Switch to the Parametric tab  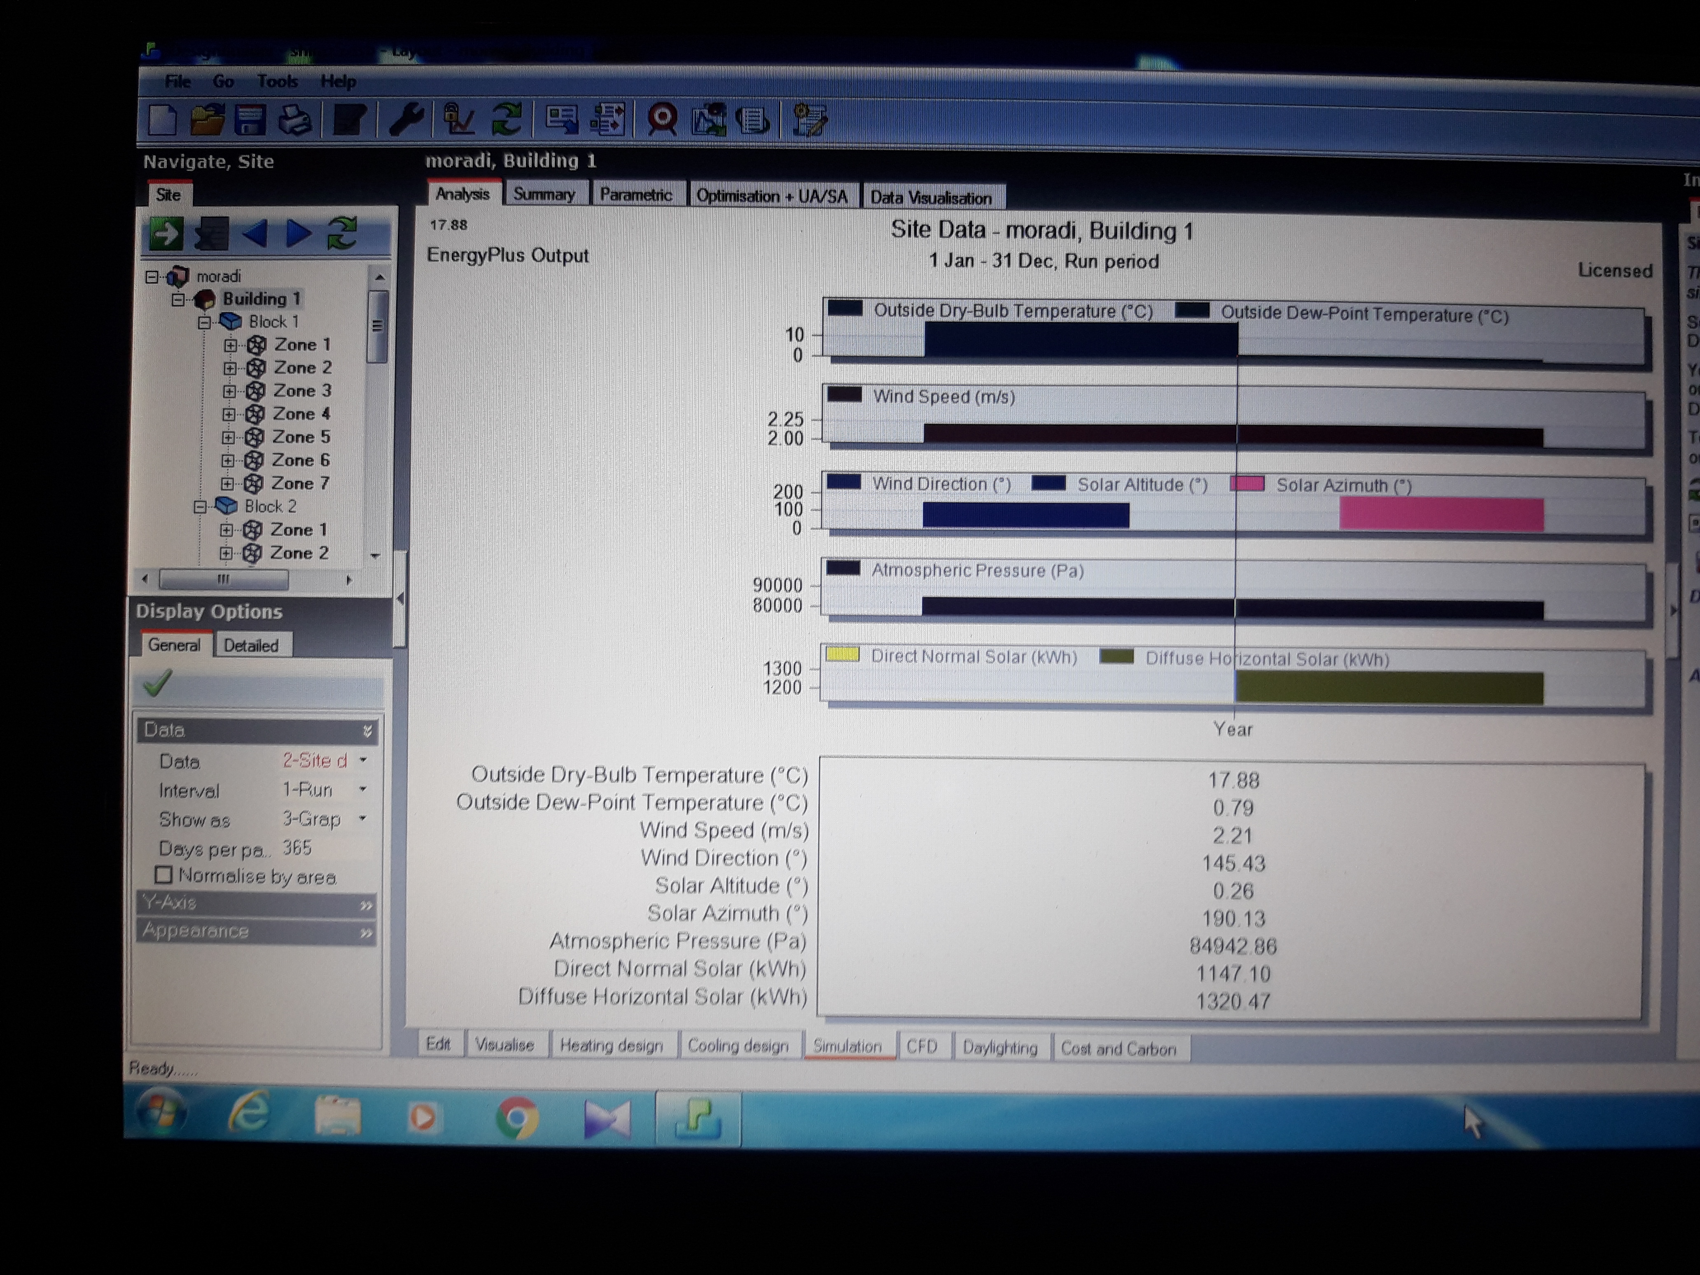tap(636, 195)
